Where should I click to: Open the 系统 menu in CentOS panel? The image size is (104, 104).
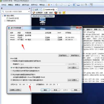point(51,13)
